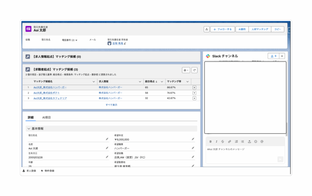Click the file upload icon
Image resolution: width=312 pixels, height=196 pixels.
[249, 142]
